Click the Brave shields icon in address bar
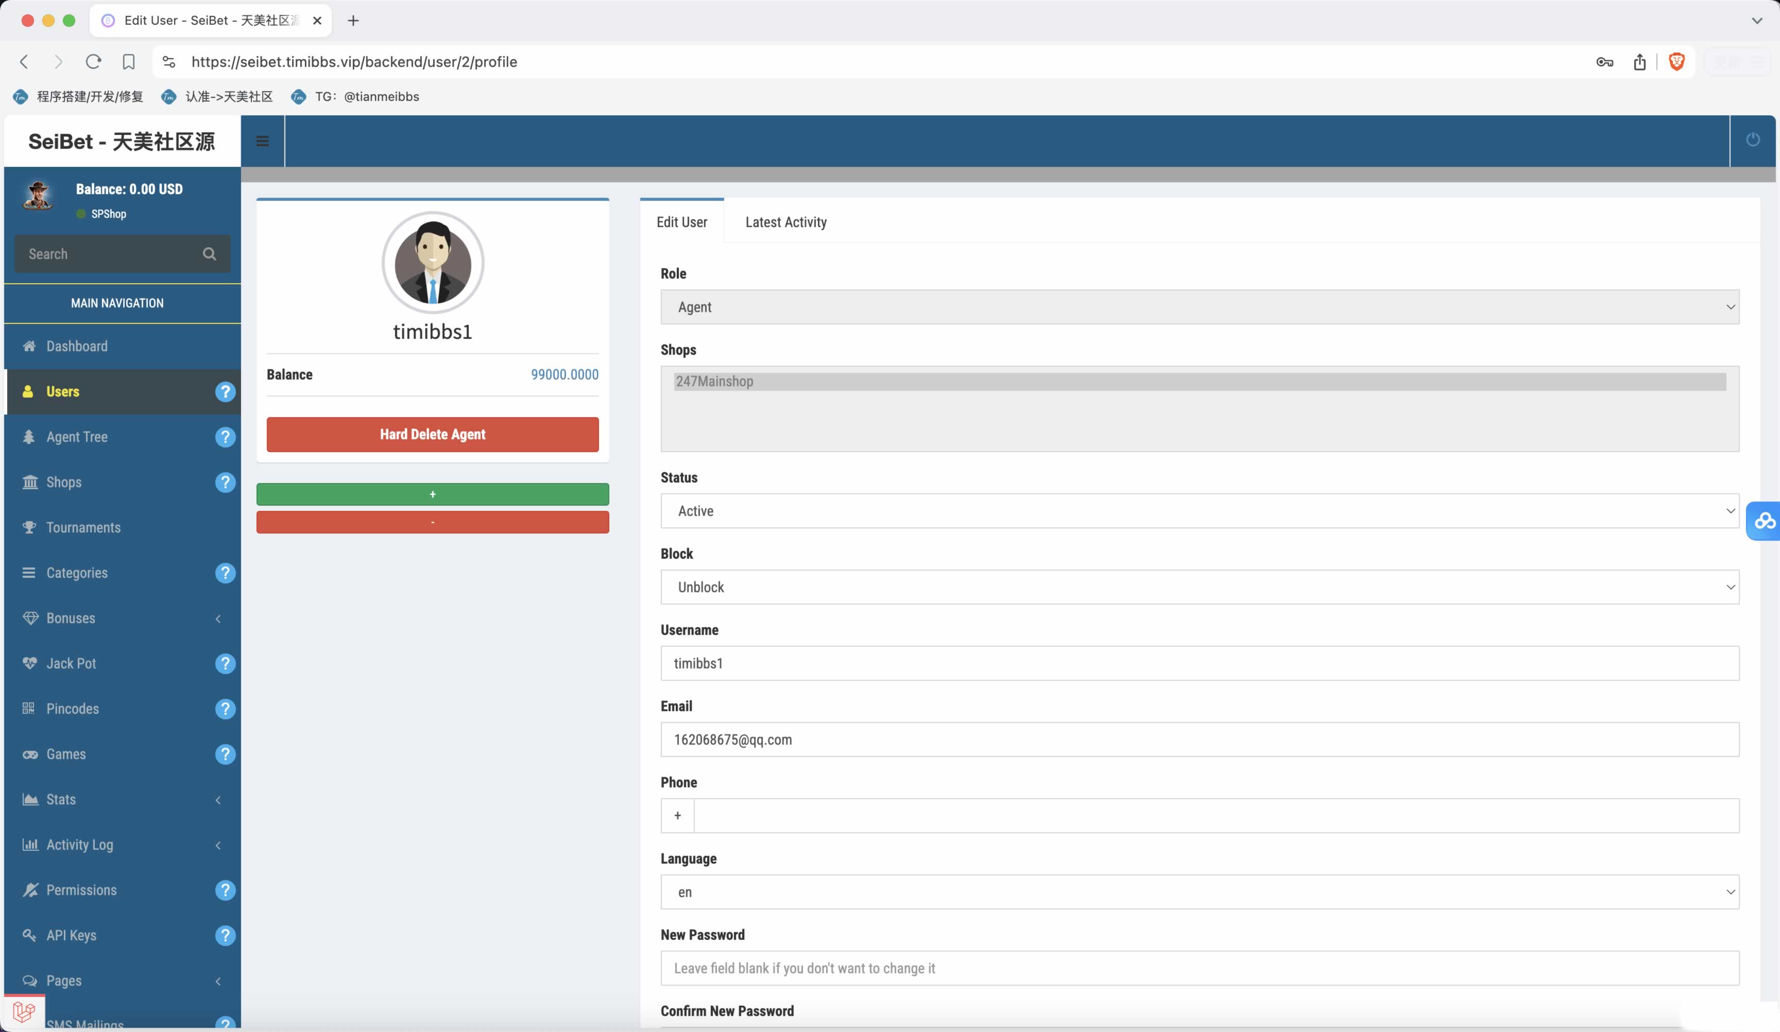This screenshot has width=1780, height=1032. coord(1676,62)
